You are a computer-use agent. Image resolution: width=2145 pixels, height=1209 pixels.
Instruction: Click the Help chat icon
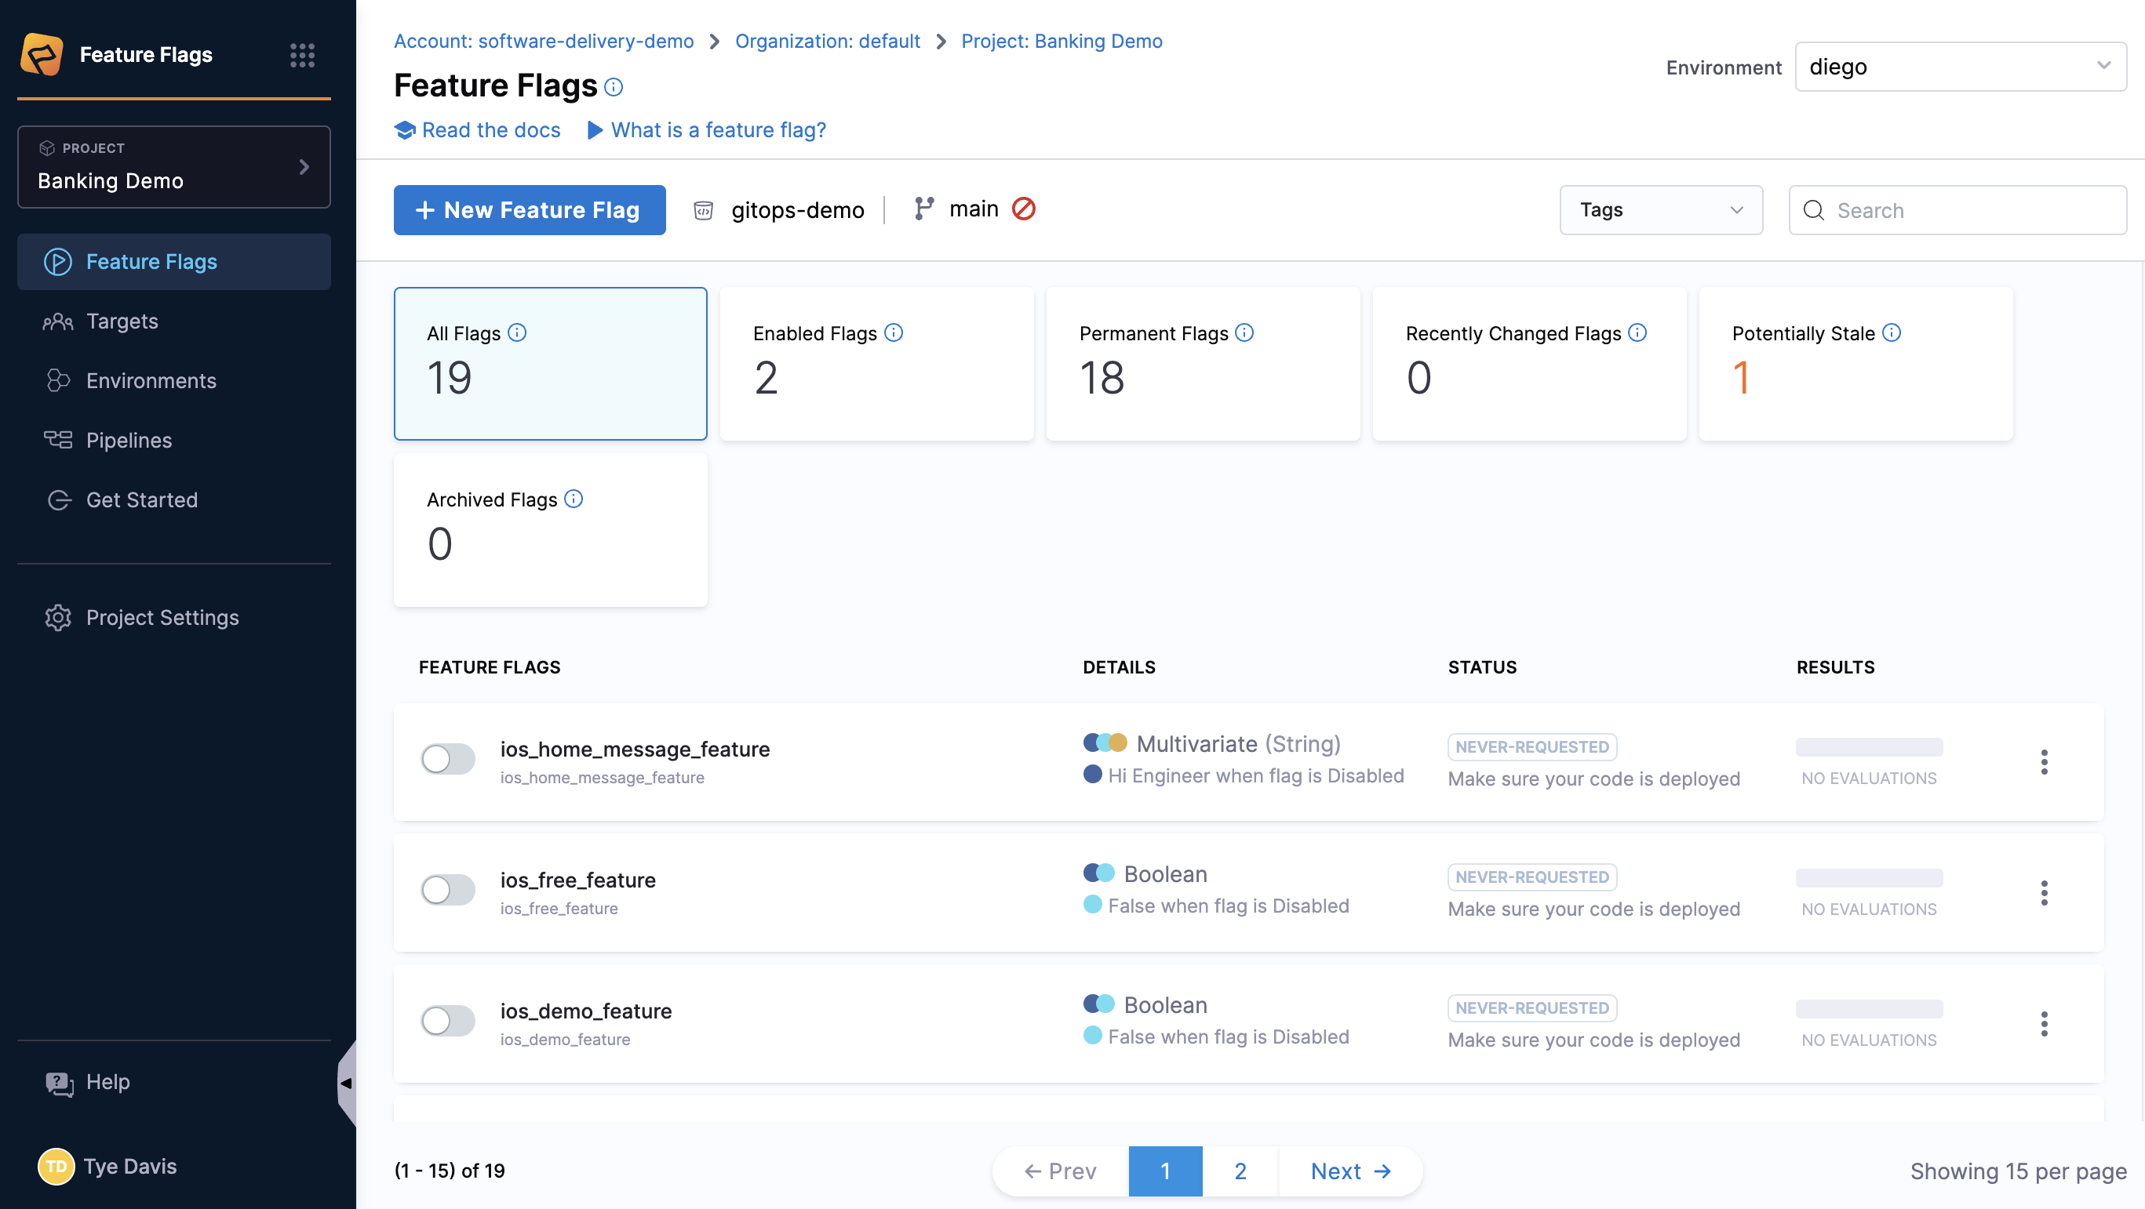click(x=59, y=1084)
